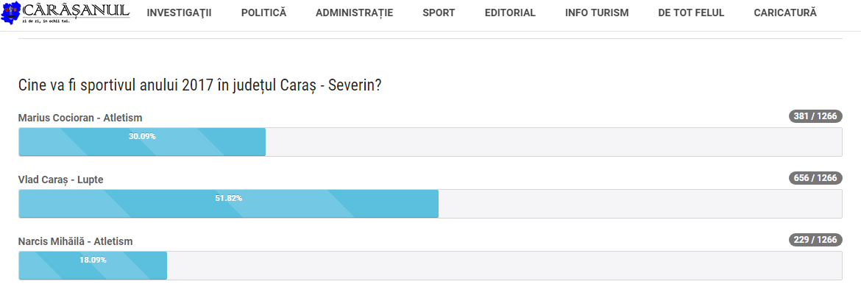The height and width of the screenshot is (284, 861).
Task: Select Vlad Caraș - Lupte option label
Action: (61, 180)
